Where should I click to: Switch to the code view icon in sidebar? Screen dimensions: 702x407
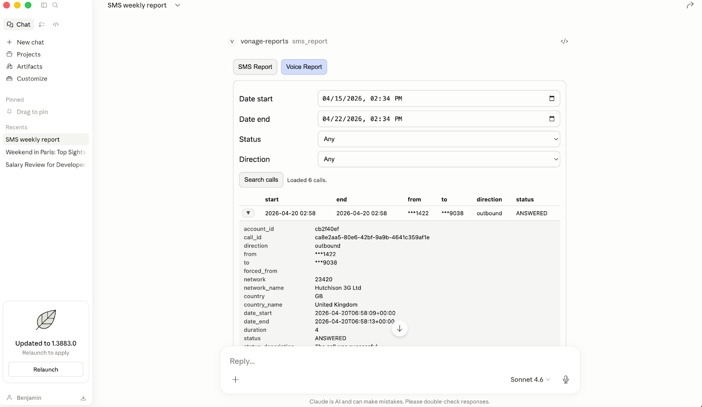point(56,25)
